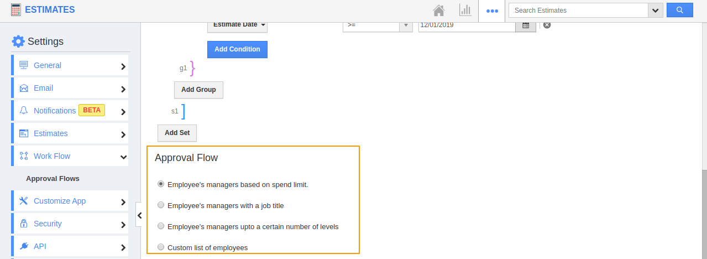Open the Estimate Date field dropdown
The width and height of the screenshot is (707, 259).
(x=237, y=25)
